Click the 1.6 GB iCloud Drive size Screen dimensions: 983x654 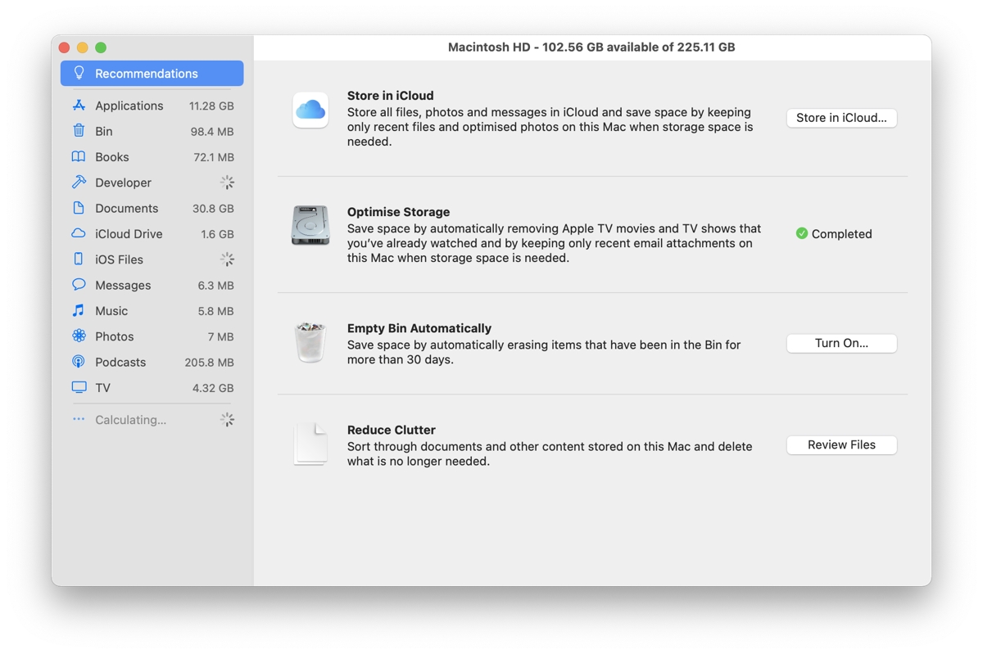point(217,233)
